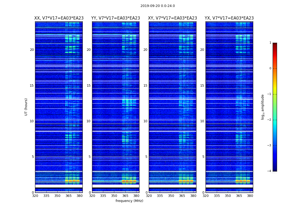Select the YY panel title
Screen dimensions: 281x214
(x=116, y=18)
